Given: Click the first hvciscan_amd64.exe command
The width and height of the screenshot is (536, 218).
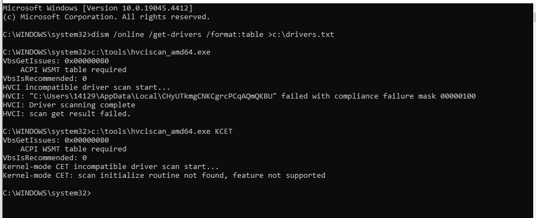Looking at the screenshot, I should (149, 52).
